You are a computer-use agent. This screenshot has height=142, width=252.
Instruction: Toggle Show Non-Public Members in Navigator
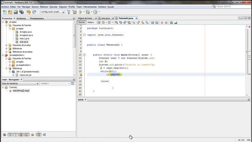21,135
